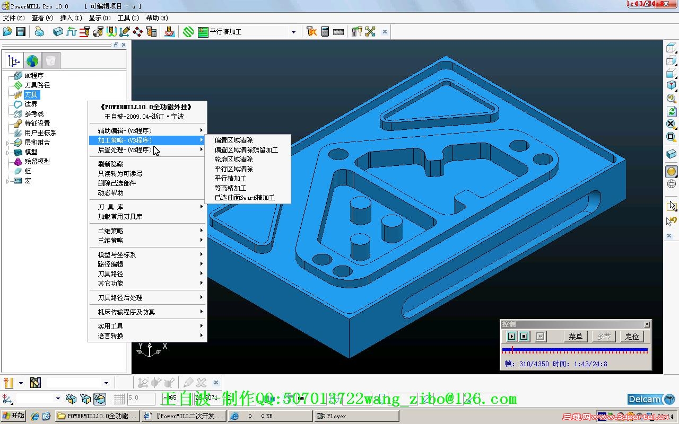Select 边界 in explorer tree
This screenshot has width=679, height=424.
pyautogui.click(x=31, y=104)
